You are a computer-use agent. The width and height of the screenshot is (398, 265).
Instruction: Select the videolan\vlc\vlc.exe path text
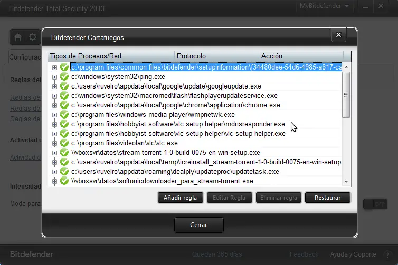pyautogui.click(x=125, y=143)
